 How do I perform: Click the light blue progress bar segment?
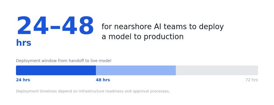tap(136, 70)
